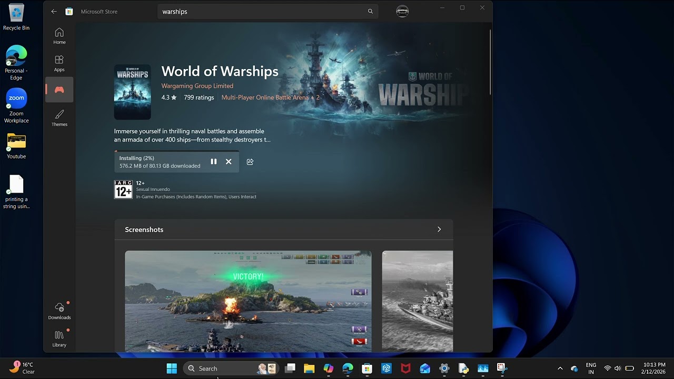Open volume control in system tray
This screenshot has height=379, width=674.
(618, 368)
